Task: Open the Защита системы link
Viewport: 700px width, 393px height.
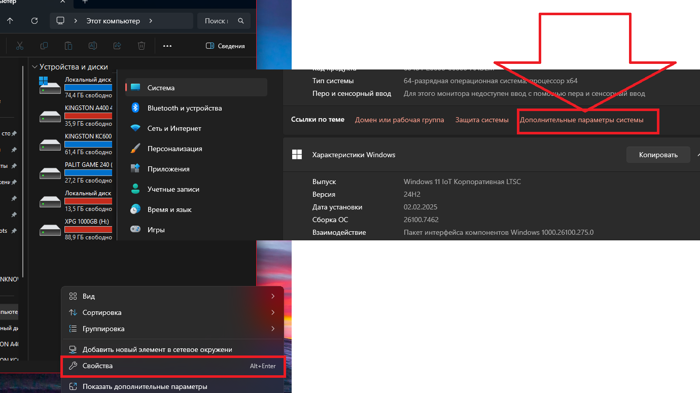Action: pyautogui.click(x=482, y=120)
